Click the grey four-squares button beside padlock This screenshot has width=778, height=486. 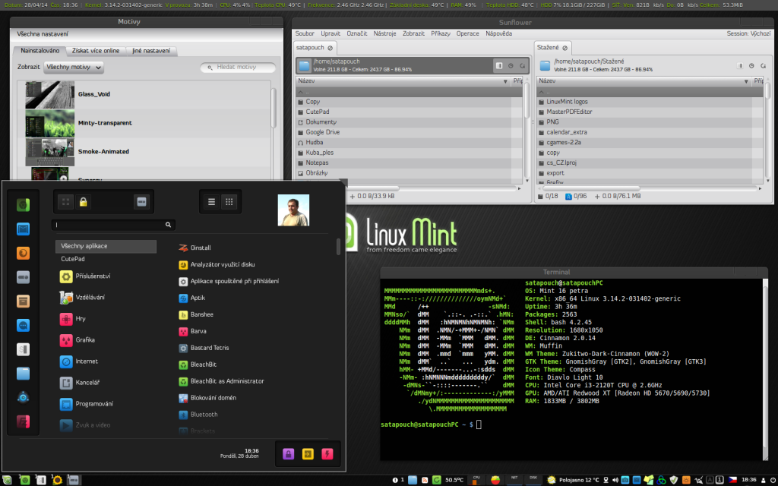[65, 202]
